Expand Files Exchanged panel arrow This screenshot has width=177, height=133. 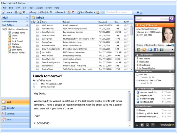pyautogui.click(x=173, y=89)
